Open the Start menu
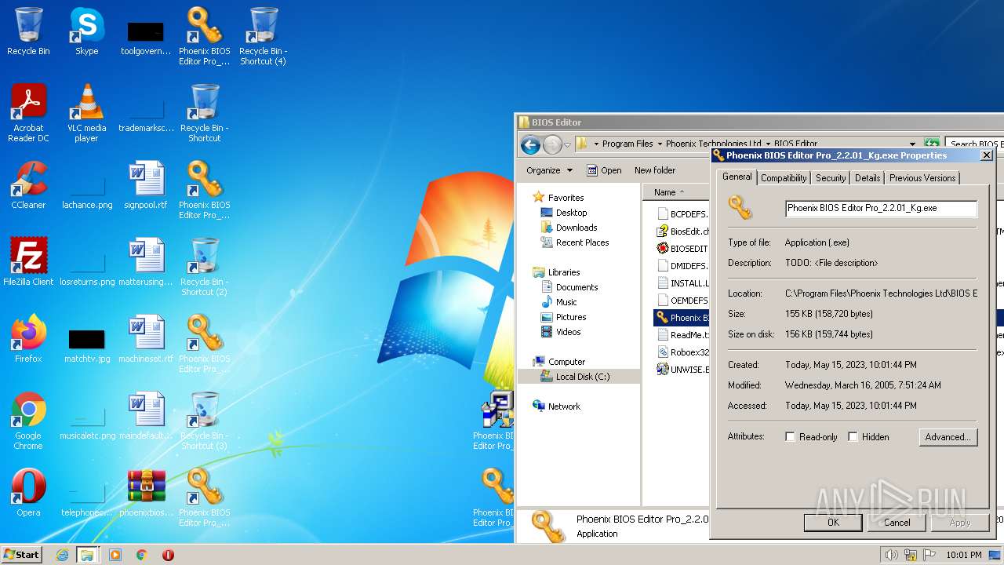The width and height of the screenshot is (1004, 565). (x=22, y=555)
